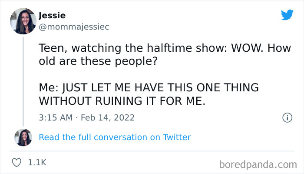
Task: Click the line starting "Me: JUST LET"
Action: [149, 88]
